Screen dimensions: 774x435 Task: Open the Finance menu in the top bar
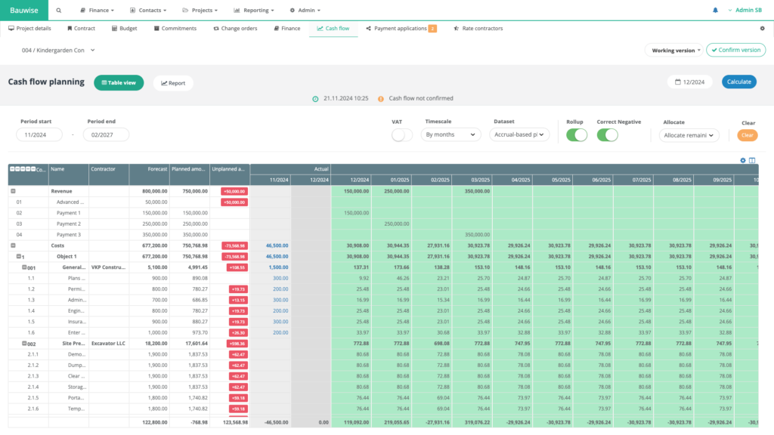point(98,11)
